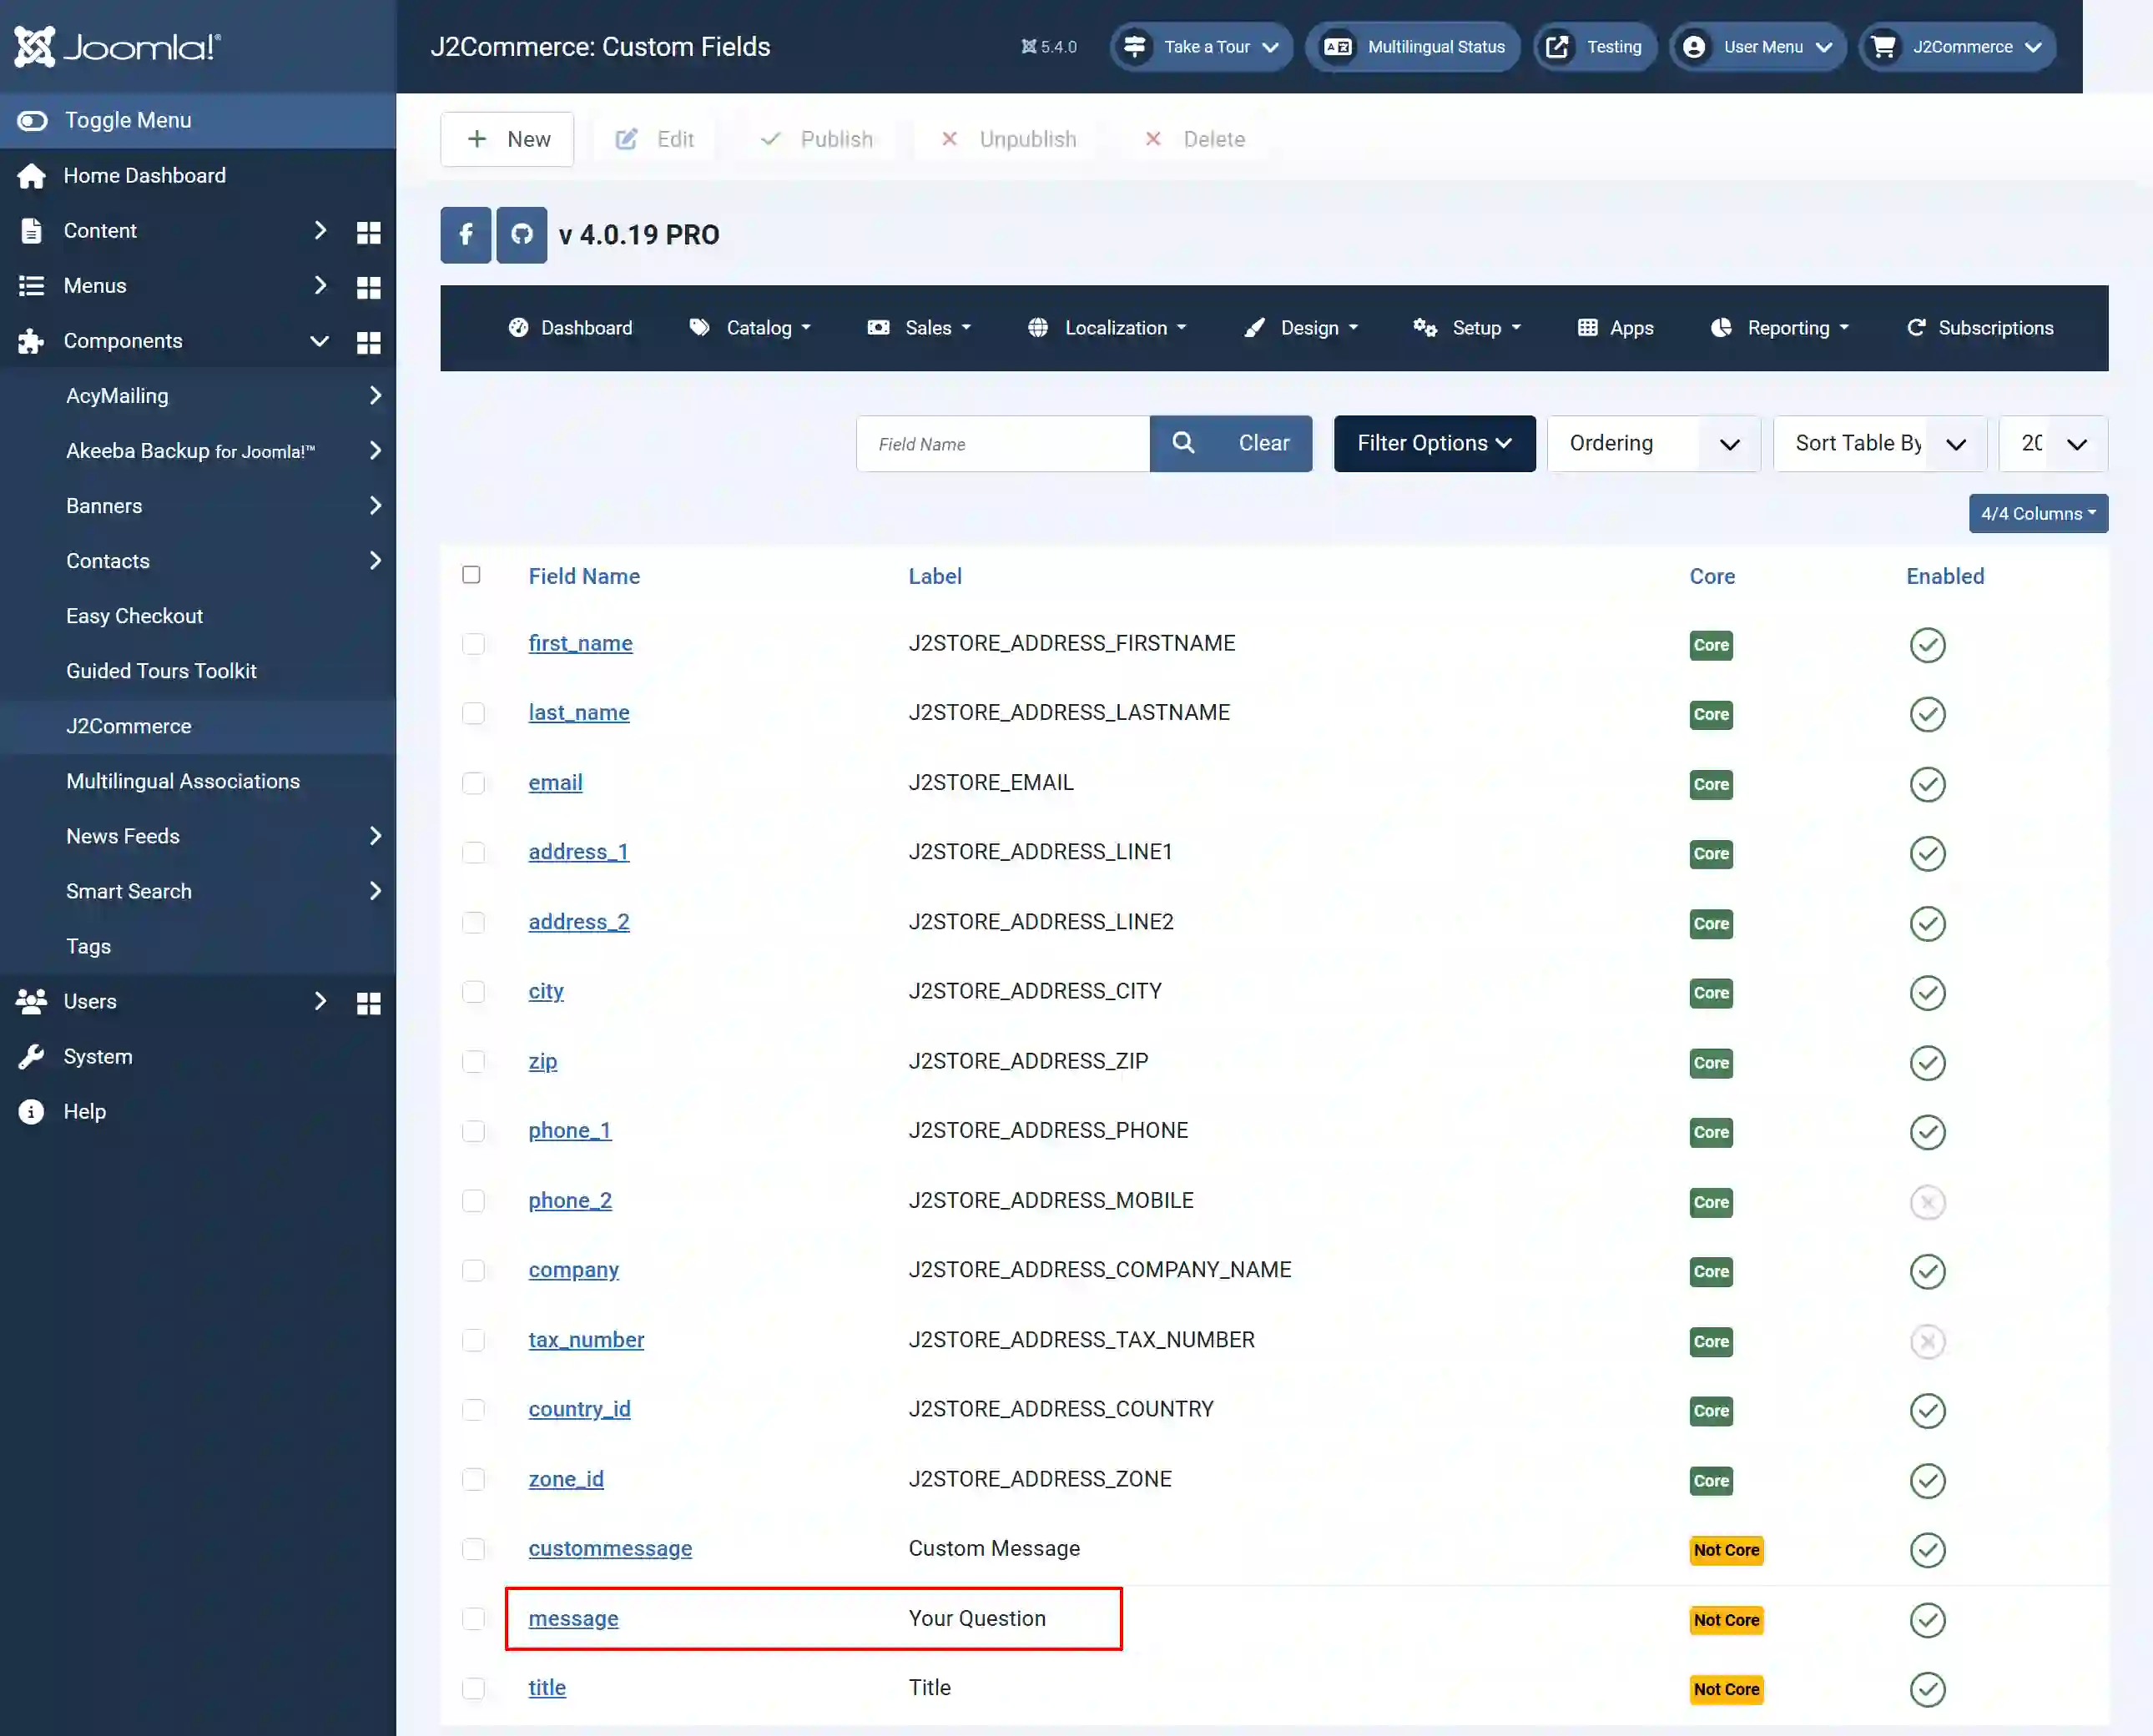This screenshot has width=2153, height=1736.
Task: Click the Not Core badge for title
Action: (x=1726, y=1689)
